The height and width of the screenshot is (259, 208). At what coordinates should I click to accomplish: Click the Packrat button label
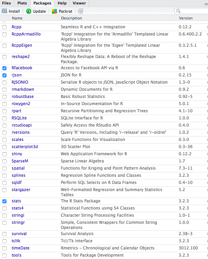[x=66, y=11]
